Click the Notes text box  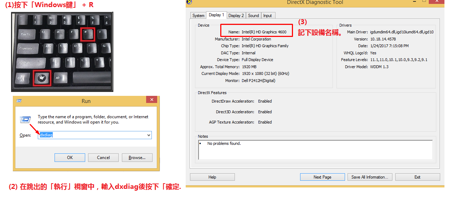click(x=315, y=149)
